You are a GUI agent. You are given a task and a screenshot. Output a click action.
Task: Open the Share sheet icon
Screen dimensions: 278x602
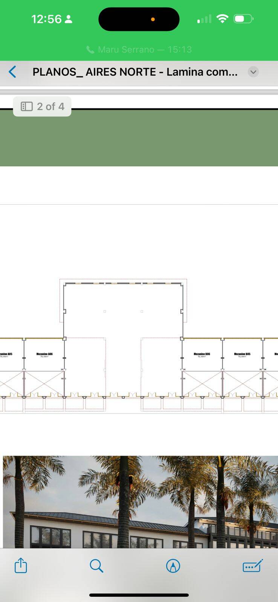coord(21,565)
